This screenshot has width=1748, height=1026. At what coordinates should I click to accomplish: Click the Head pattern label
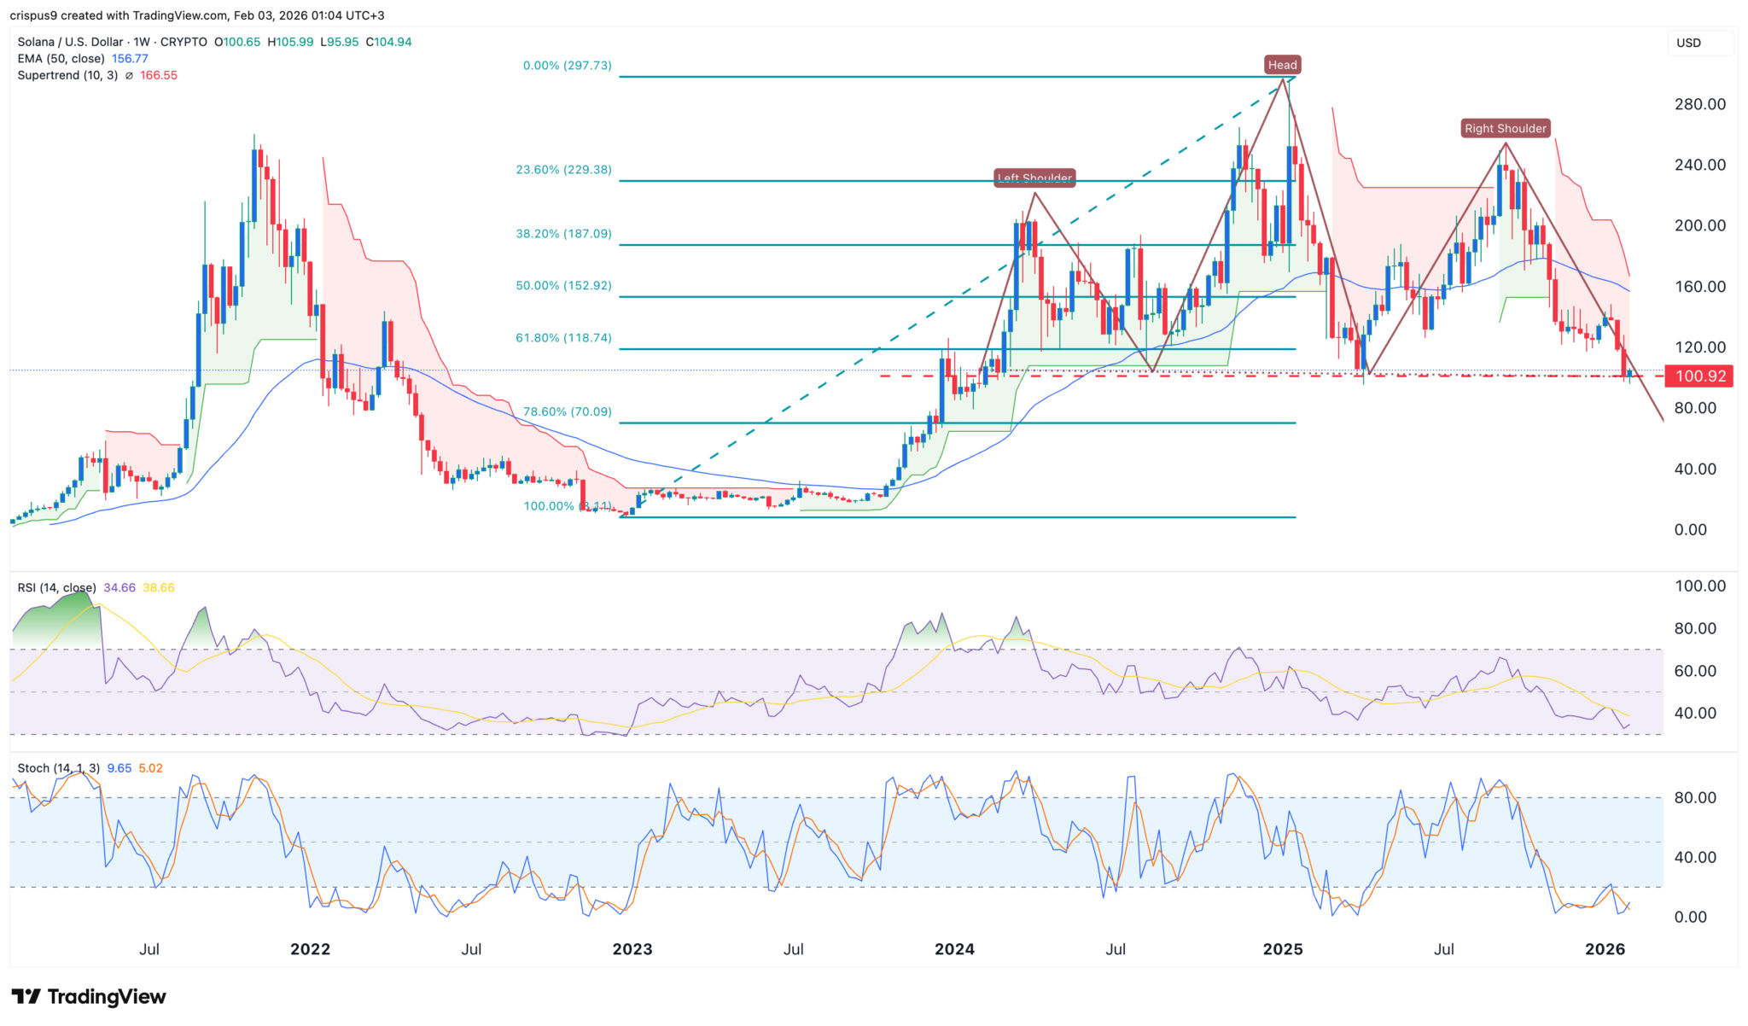1282,65
